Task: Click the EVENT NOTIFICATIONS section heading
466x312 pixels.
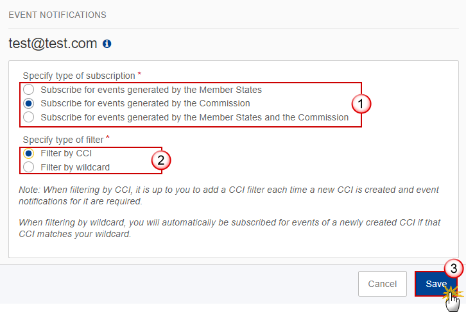Action: [57, 15]
